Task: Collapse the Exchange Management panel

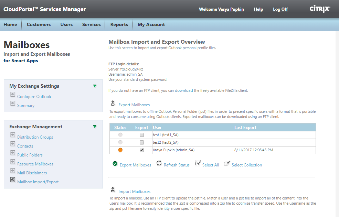Action: 95,127
